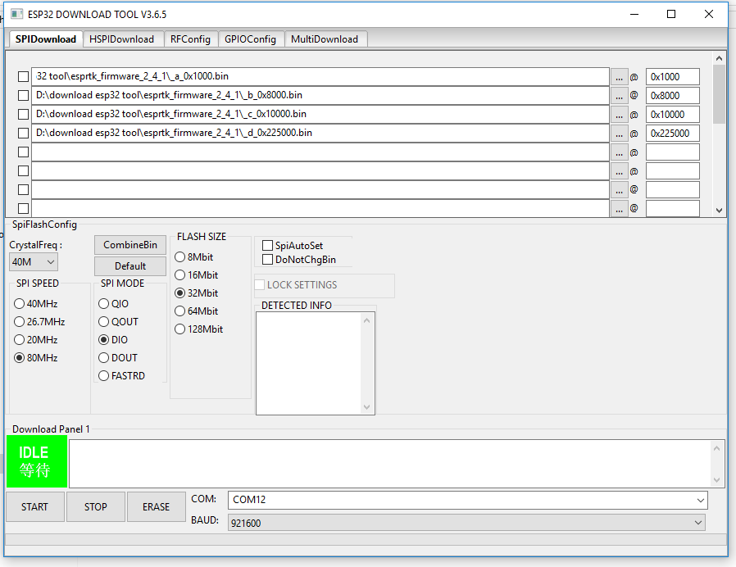Click browse button for 0x8000 firmware file

(619, 95)
